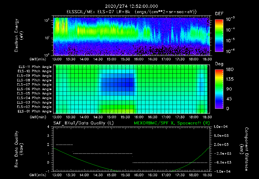Screen dimensions: 259x179
Task: Click the data quality segment at level 0
Action: click(x=170, y=163)
